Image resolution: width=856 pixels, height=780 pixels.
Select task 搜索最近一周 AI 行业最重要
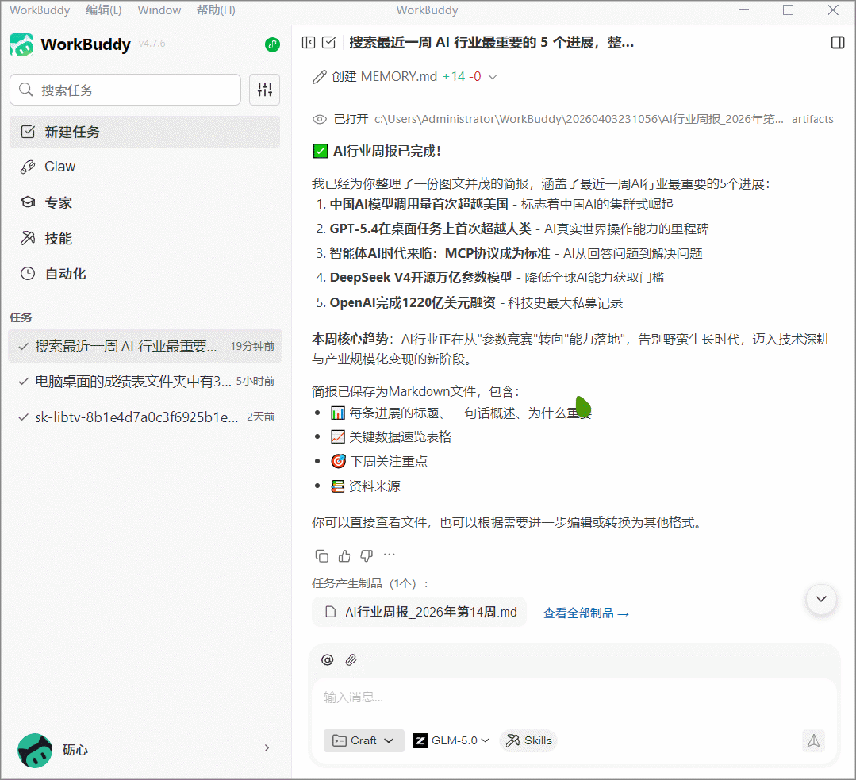coord(144,346)
